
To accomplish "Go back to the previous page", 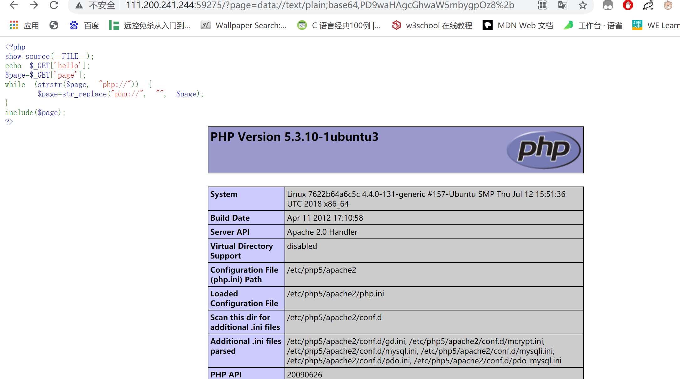I will (x=13, y=5).
